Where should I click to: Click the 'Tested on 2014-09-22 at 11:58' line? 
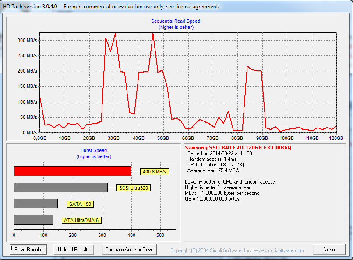220,153
